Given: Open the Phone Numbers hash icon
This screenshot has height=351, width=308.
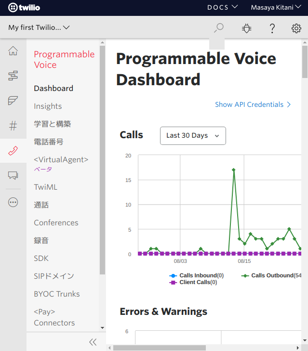Looking at the screenshot, I should coord(13,126).
